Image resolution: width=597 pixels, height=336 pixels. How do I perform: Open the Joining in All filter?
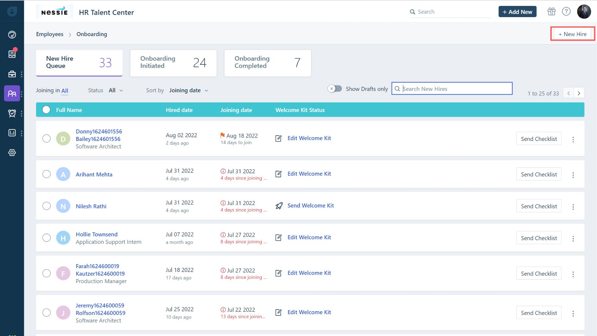coord(65,91)
